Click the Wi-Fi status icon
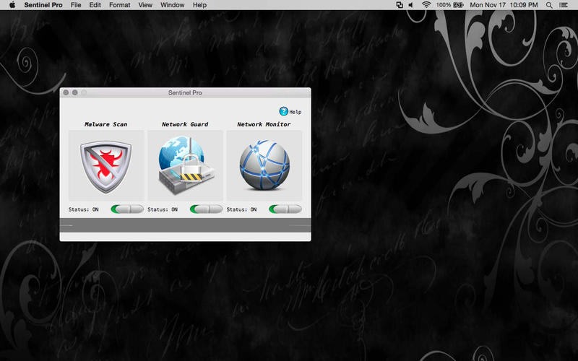Screen dimensions: 578x361 coord(426,5)
